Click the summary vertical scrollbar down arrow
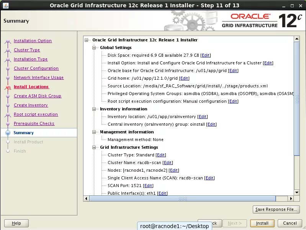 (x=297, y=192)
